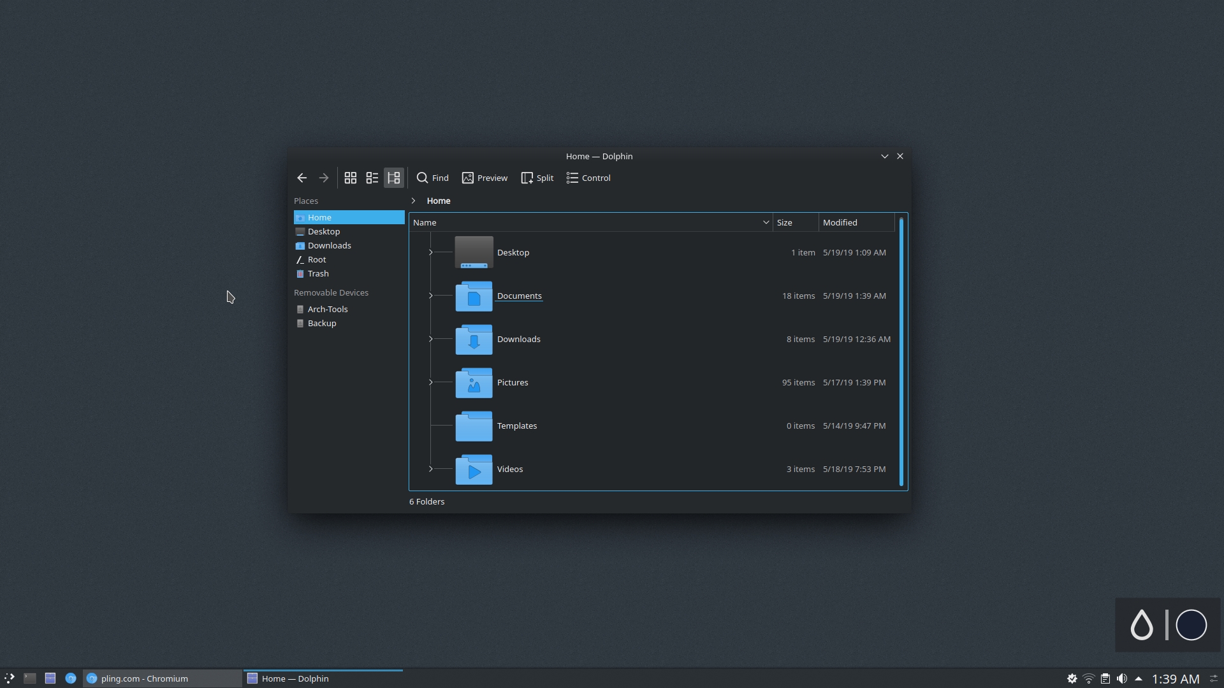
Task: Click Home in the location breadcrumb
Action: (439, 201)
